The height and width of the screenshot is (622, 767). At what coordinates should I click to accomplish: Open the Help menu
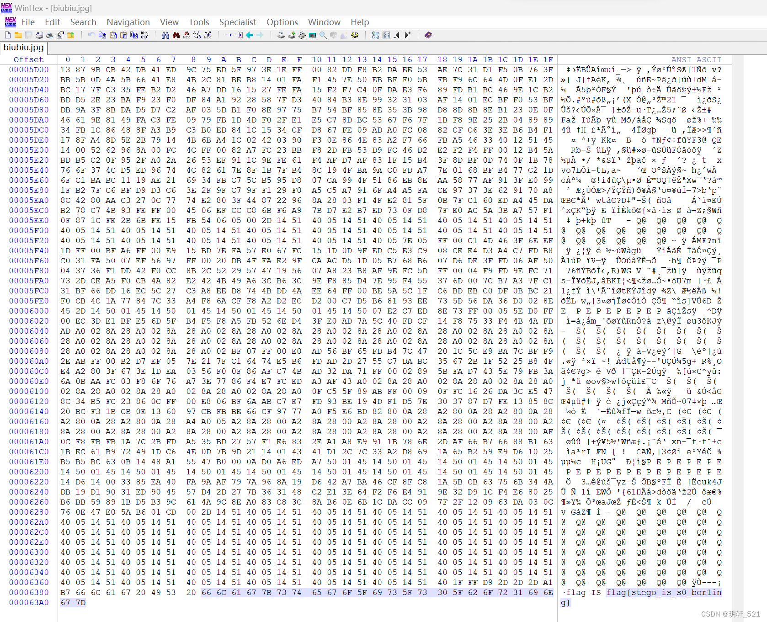[360, 22]
